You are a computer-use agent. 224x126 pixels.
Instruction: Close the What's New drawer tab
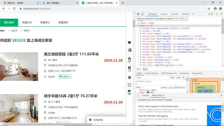click(x=164, y=95)
